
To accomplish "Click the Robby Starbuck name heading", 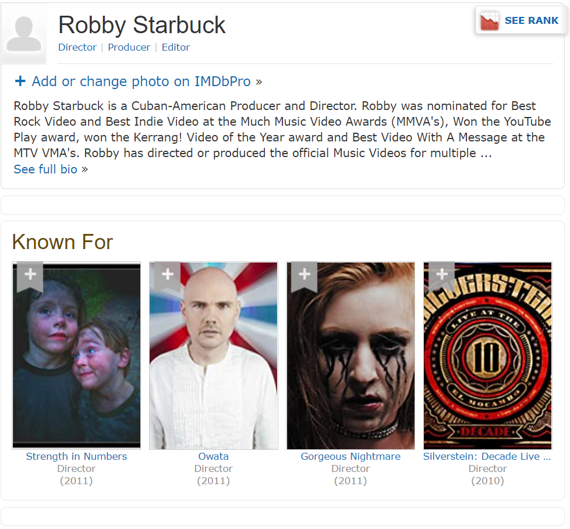I will tap(142, 25).
